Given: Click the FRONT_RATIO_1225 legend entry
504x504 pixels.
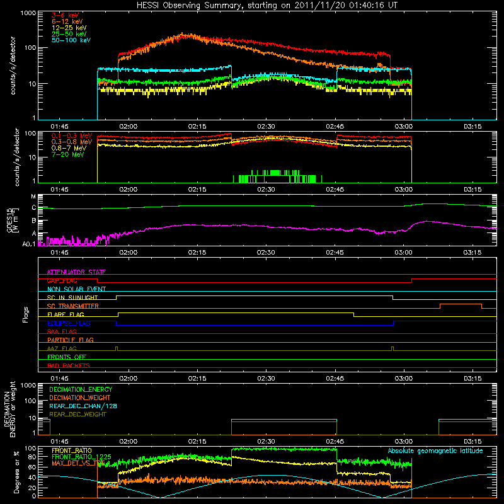Looking at the screenshot, I should (81, 457).
